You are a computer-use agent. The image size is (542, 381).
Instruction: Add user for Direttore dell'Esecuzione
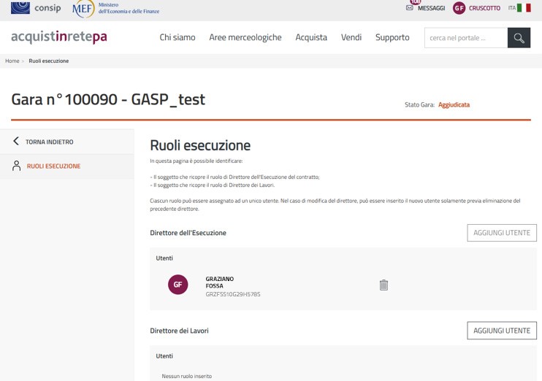(502, 233)
